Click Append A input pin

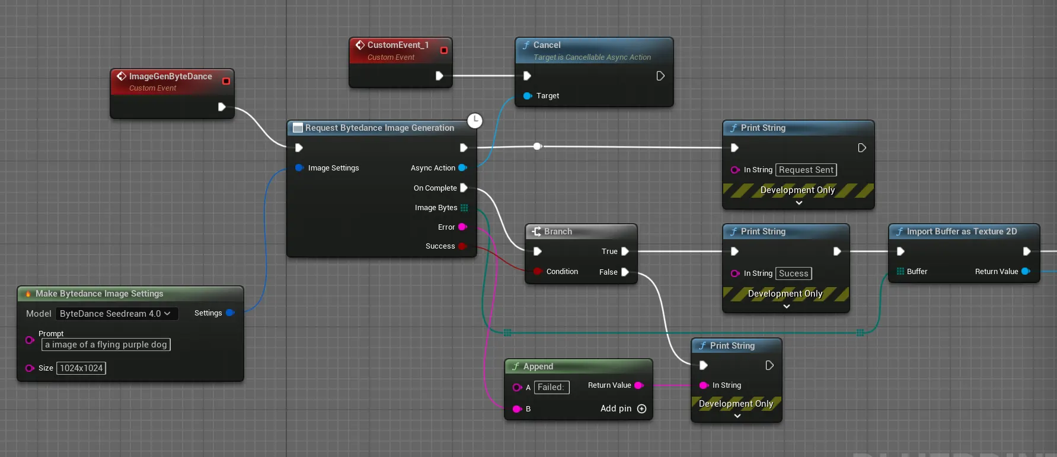pyautogui.click(x=517, y=388)
